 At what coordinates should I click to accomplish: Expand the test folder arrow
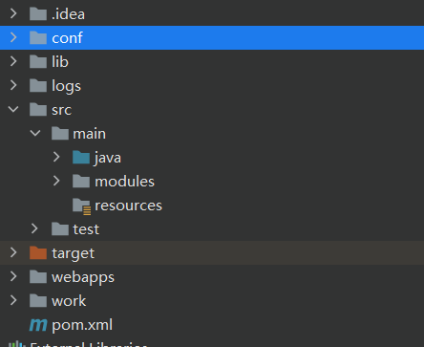click(34, 228)
